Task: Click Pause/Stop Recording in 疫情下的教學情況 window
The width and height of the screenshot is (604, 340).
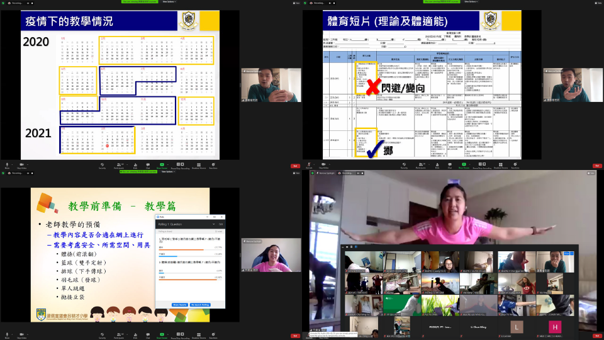Action: (x=180, y=166)
